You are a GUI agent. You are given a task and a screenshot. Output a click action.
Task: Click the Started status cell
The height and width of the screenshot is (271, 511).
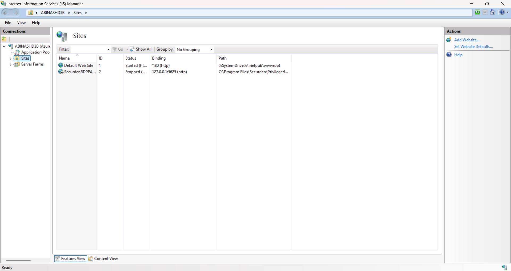pos(136,65)
